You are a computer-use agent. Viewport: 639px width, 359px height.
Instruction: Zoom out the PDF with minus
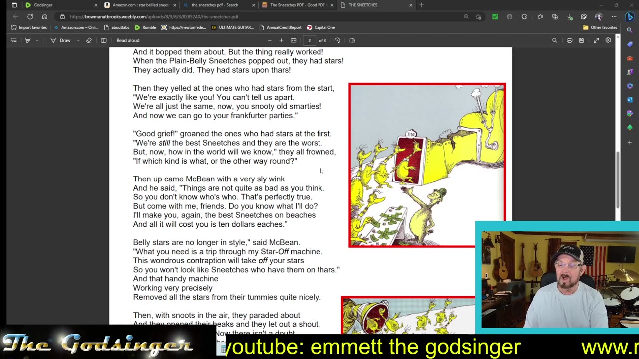point(270,40)
